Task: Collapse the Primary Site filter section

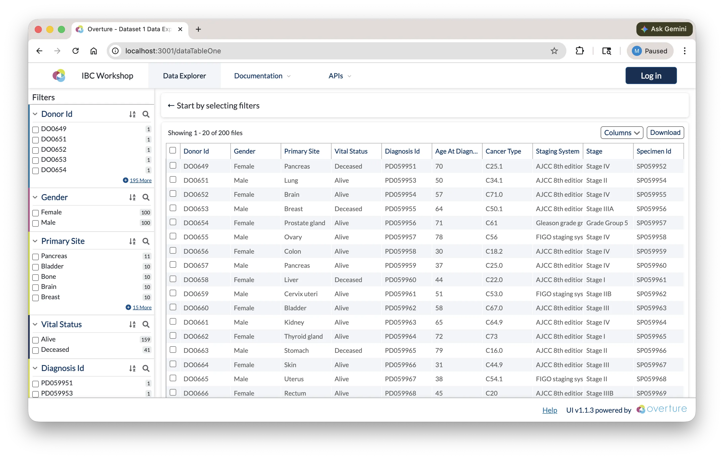Action: [x=35, y=241]
